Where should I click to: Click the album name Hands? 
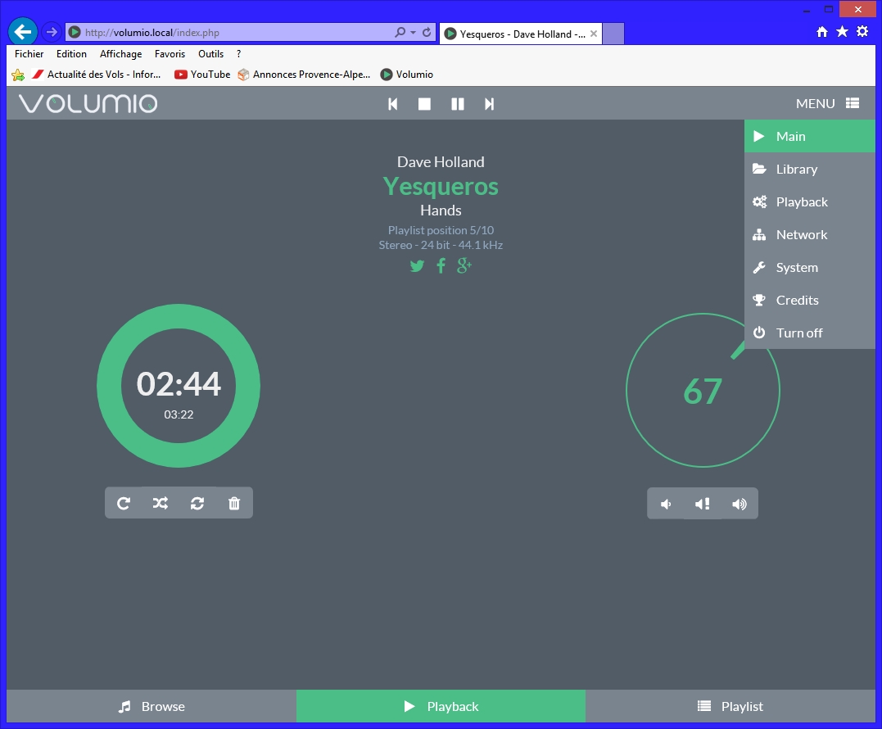(x=441, y=211)
